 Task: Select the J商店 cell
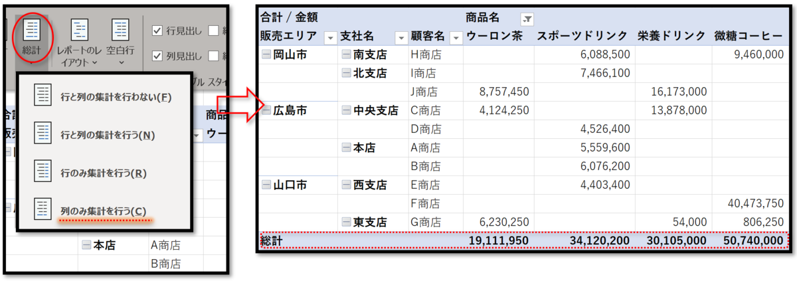pyautogui.click(x=426, y=92)
